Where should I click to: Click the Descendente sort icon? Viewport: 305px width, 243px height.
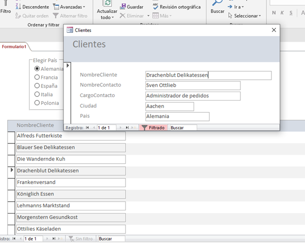click(19, 7)
